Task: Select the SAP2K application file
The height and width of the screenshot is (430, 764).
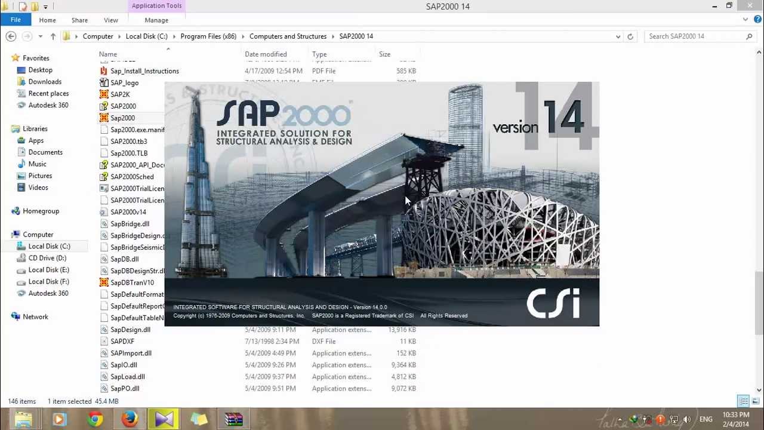Action: (120, 94)
